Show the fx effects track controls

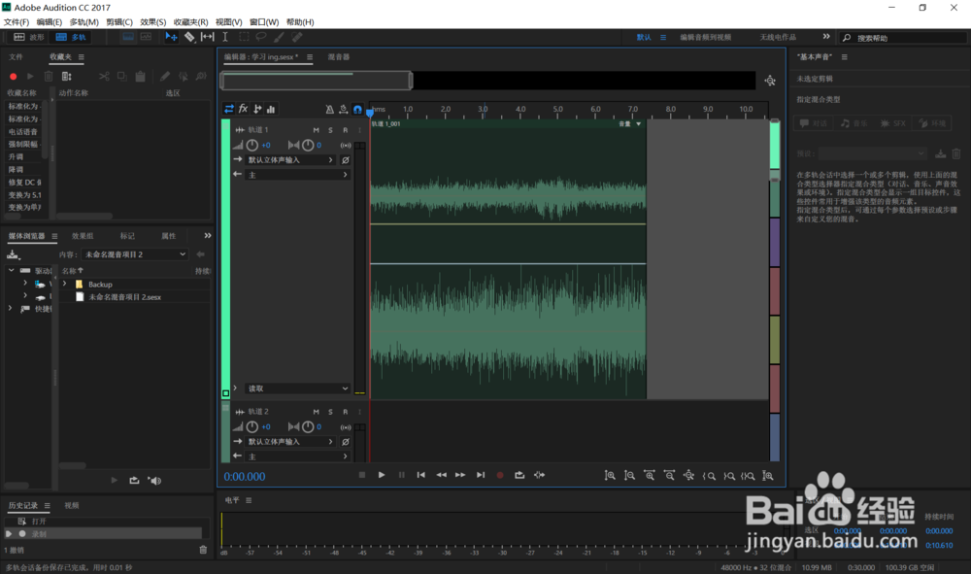pyautogui.click(x=244, y=109)
